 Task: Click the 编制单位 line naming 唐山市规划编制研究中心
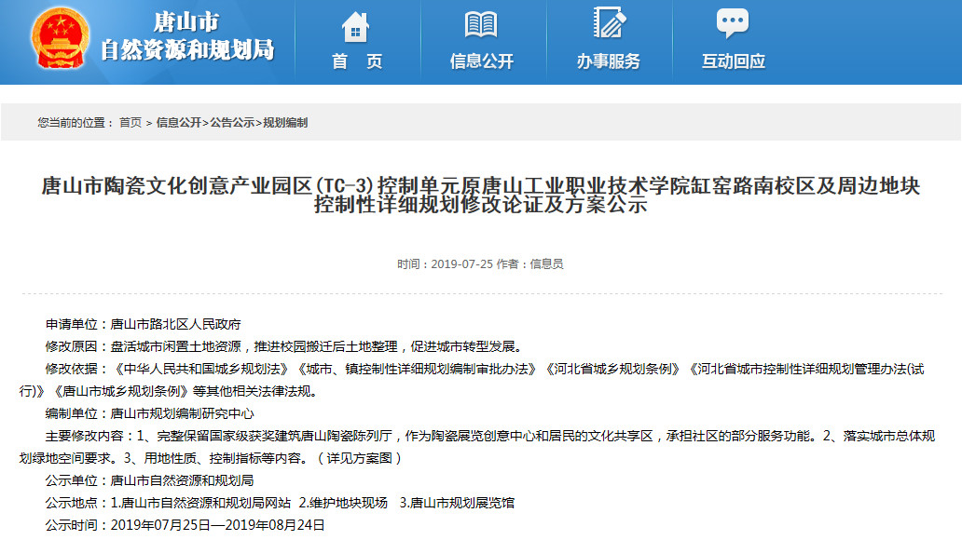coord(149,413)
